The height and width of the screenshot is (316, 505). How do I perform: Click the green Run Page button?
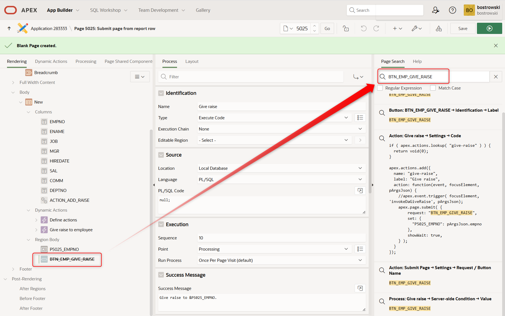coord(489,28)
